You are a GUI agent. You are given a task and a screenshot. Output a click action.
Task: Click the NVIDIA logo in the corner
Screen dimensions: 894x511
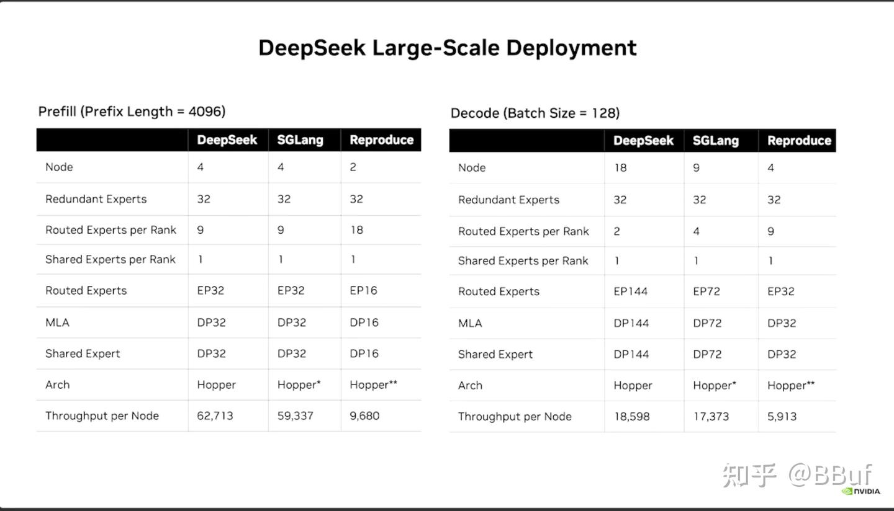[x=861, y=491]
